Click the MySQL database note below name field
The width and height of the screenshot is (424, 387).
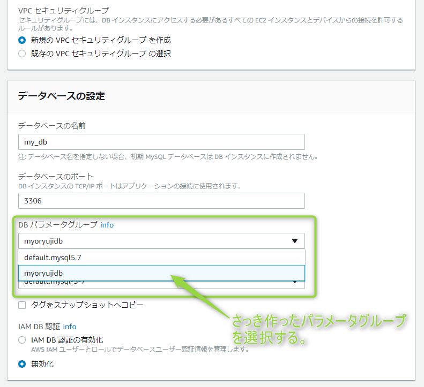(x=168, y=157)
